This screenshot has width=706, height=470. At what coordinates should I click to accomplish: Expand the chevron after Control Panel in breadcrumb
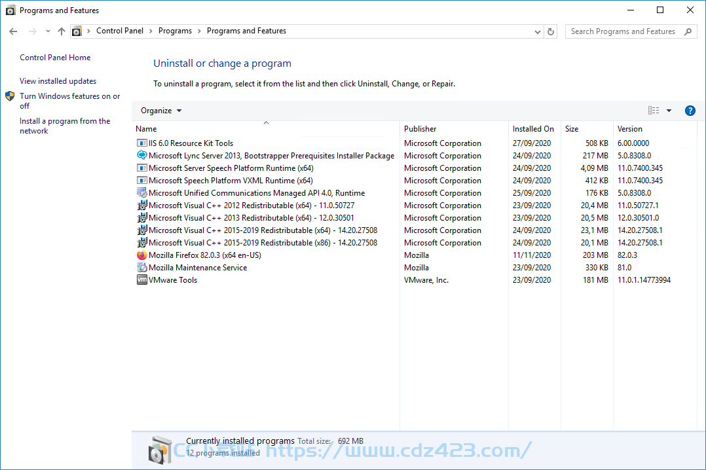[x=151, y=31]
